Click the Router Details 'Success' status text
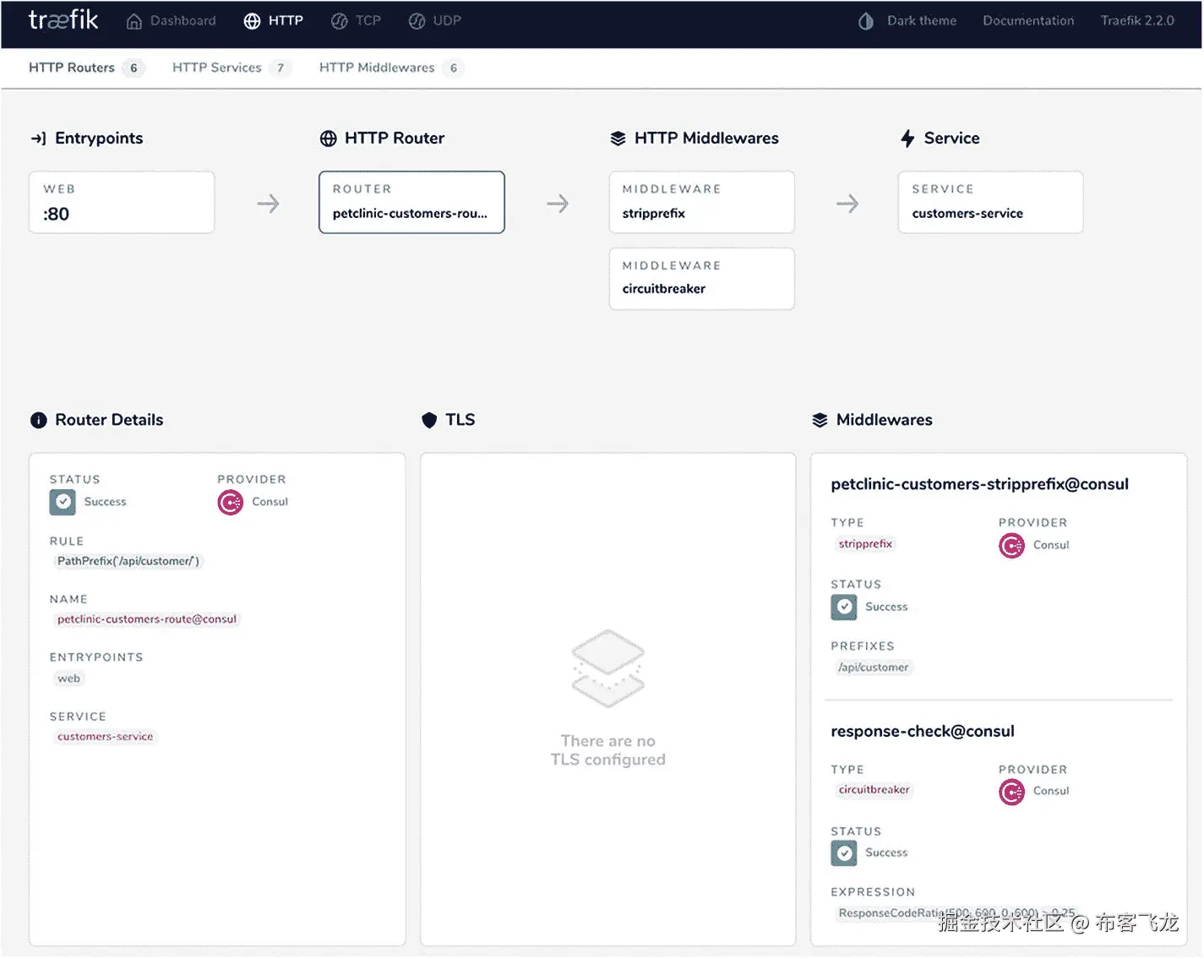 tap(105, 503)
